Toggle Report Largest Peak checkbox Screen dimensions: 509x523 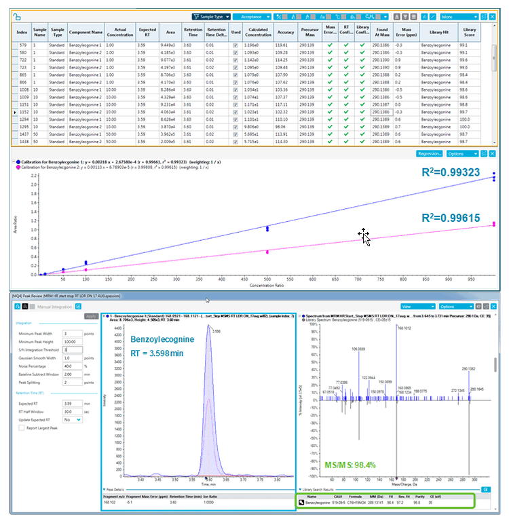[22, 427]
